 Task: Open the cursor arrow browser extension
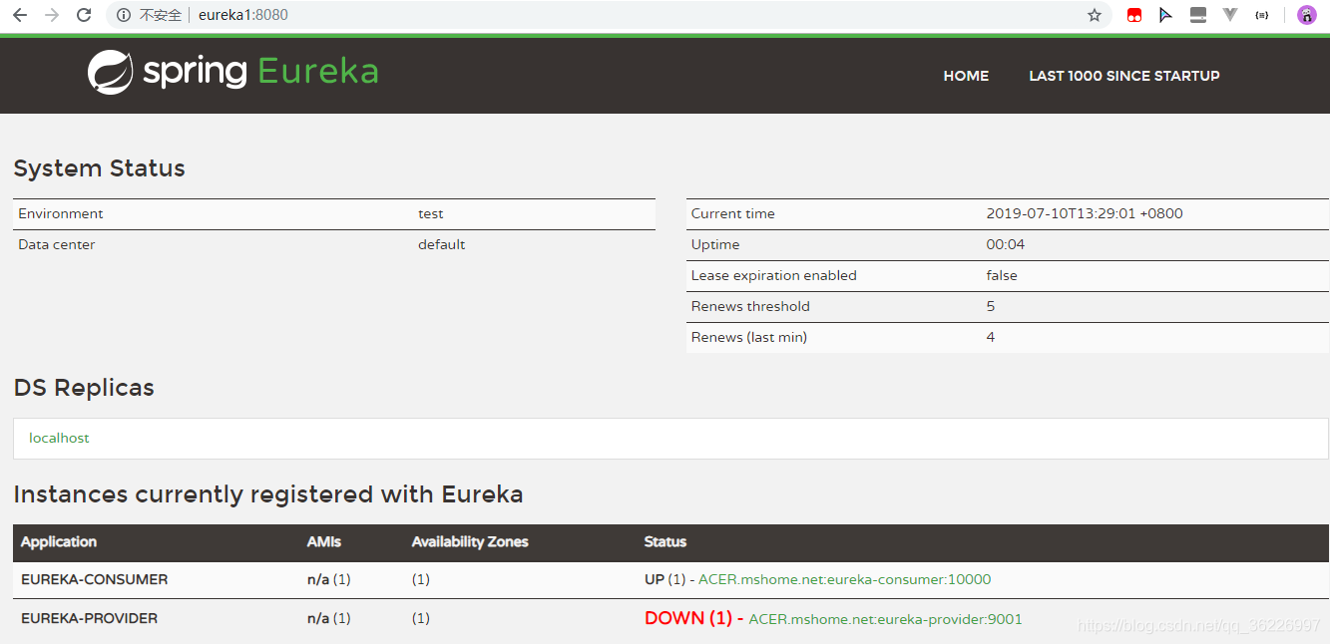click(x=1165, y=15)
